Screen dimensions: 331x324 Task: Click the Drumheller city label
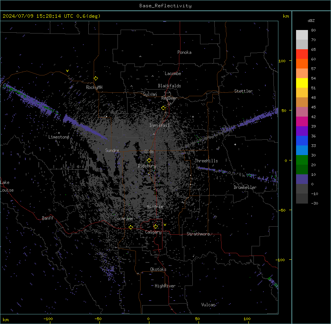245,187
